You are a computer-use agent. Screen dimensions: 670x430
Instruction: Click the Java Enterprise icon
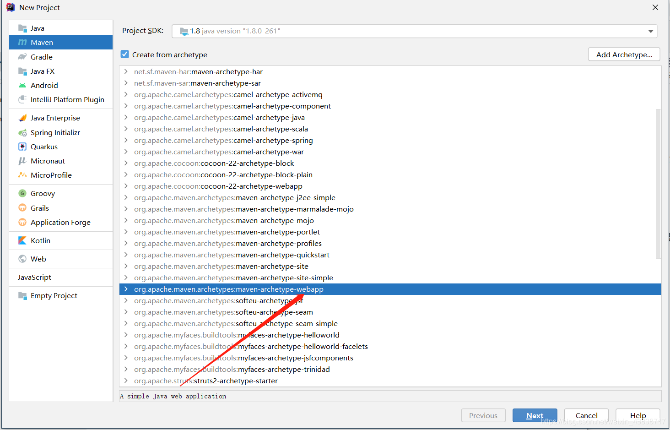pyautogui.click(x=22, y=118)
